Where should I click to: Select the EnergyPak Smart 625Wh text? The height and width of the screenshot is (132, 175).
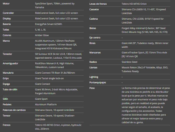pyautogui.click(x=48, y=24)
